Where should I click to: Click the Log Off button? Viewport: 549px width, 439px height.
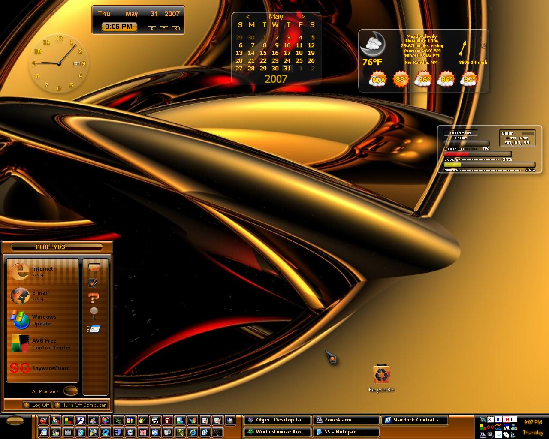tap(37, 405)
